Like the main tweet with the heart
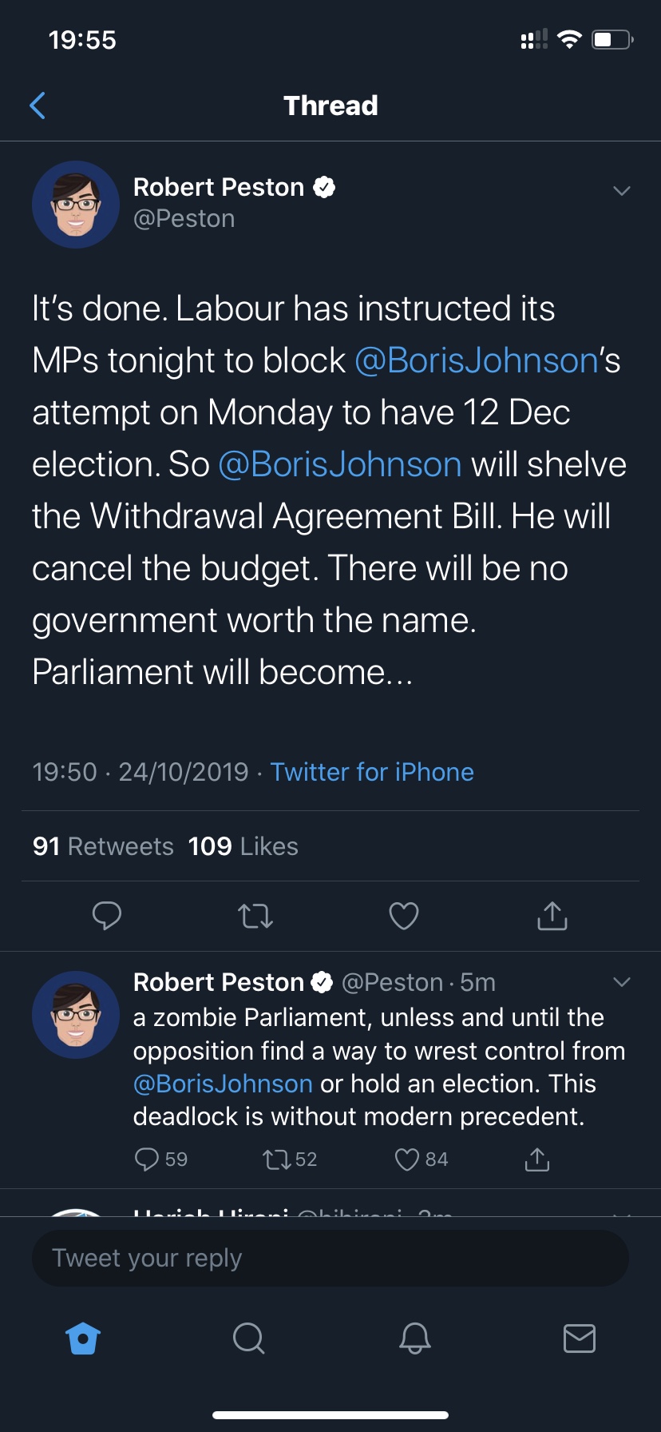Image resolution: width=661 pixels, height=1432 pixels. tap(404, 916)
